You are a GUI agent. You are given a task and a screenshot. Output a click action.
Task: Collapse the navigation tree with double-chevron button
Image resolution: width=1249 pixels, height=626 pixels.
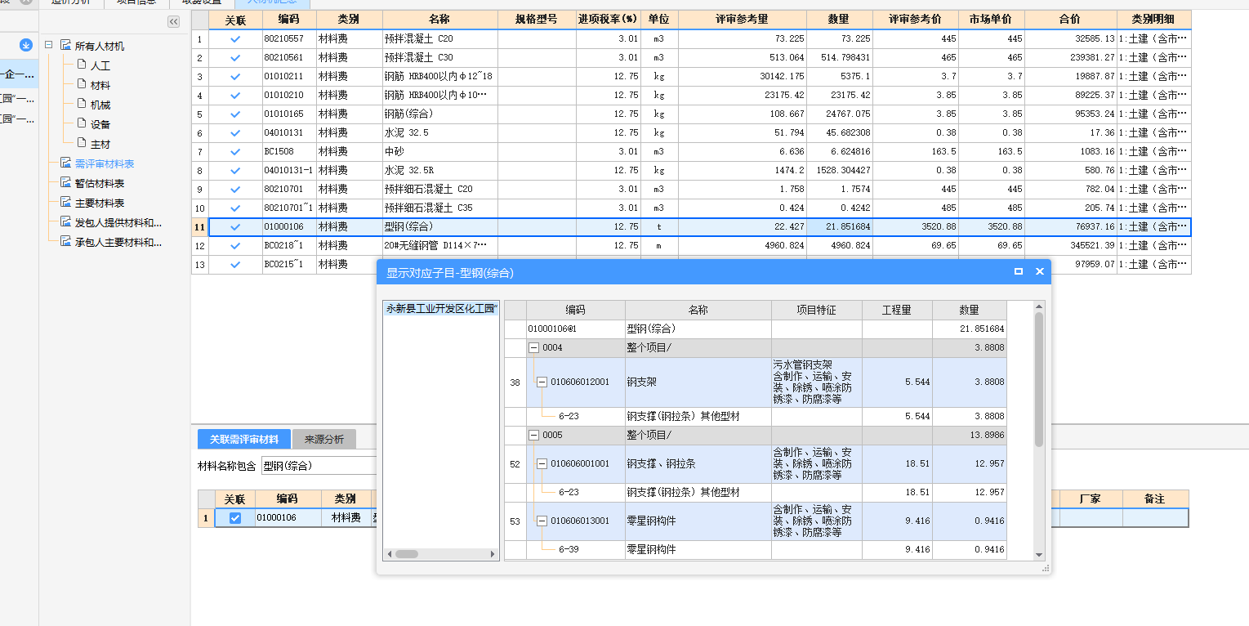click(174, 22)
